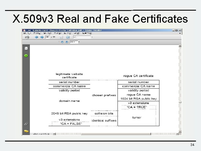Open the Tools (도구) menu

click(68, 33)
